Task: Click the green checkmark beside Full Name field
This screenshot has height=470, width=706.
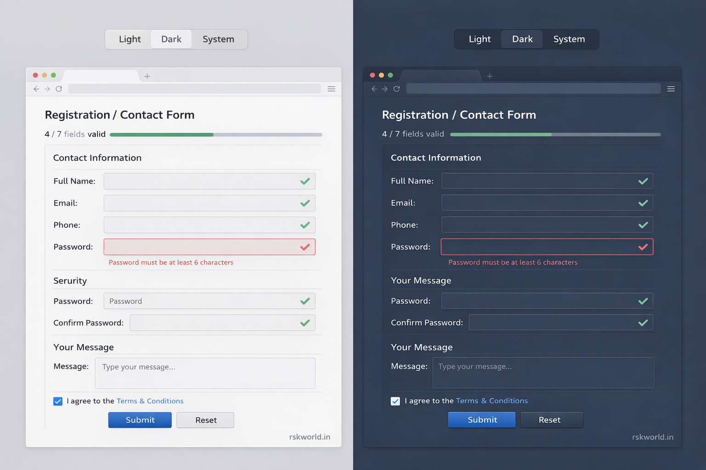Action: click(305, 181)
